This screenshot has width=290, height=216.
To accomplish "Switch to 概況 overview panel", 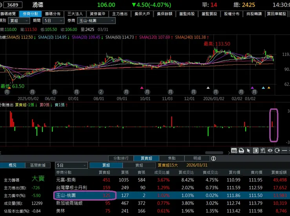I will (13, 165).
